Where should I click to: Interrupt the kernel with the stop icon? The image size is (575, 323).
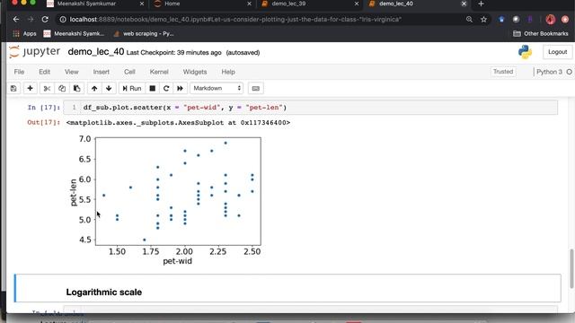[152, 88]
